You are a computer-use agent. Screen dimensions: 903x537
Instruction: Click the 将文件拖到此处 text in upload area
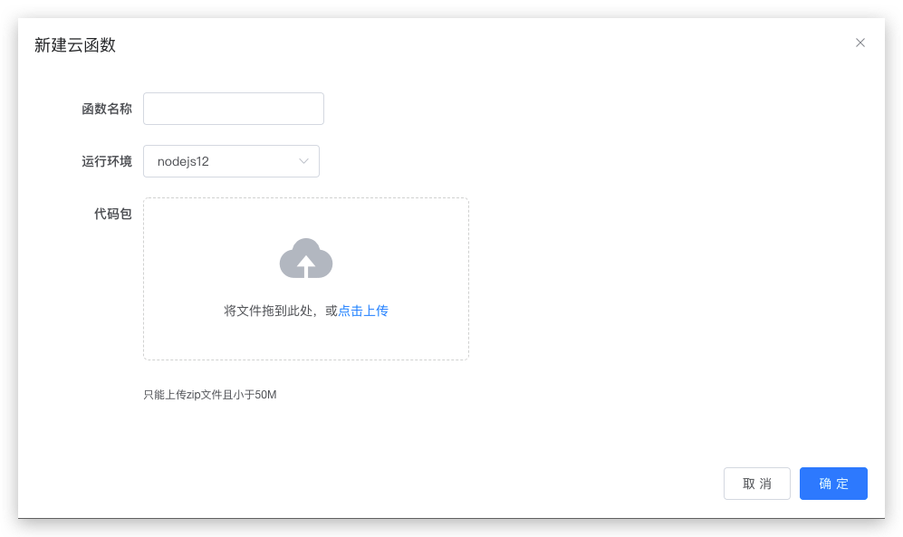coord(269,311)
